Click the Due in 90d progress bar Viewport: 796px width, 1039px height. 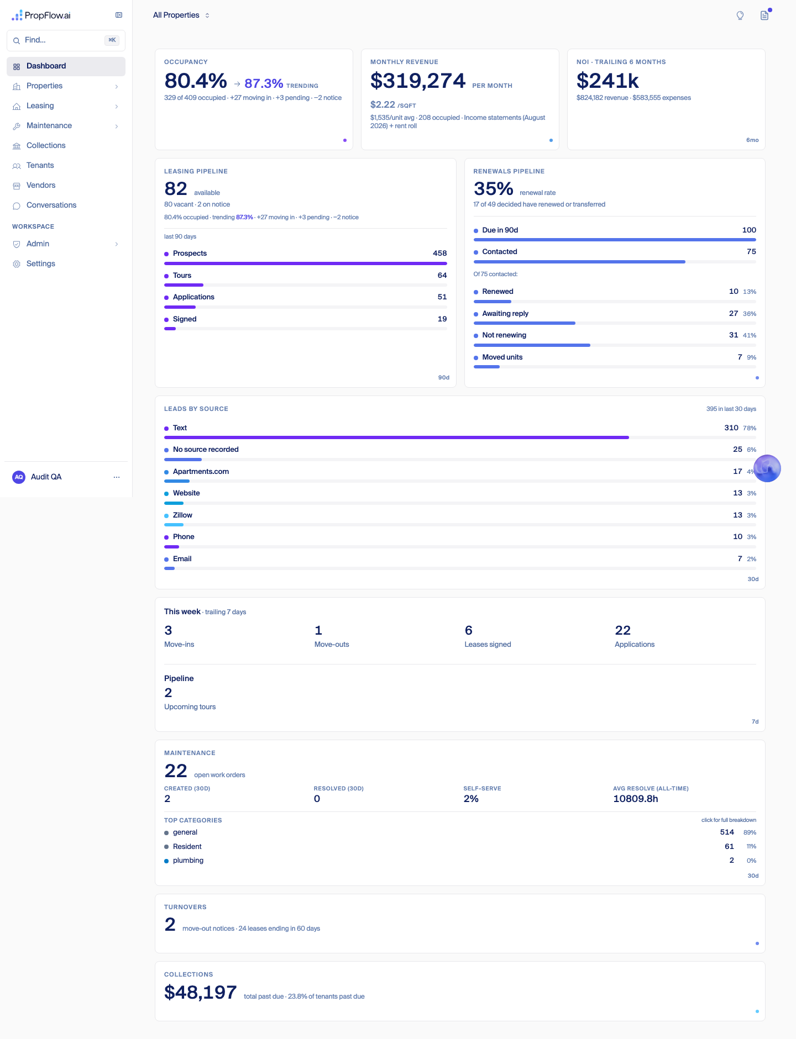pyautogui.click(x=615, y=240)
